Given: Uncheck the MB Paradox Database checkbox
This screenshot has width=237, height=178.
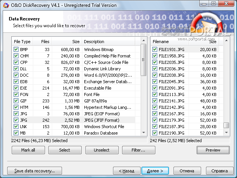Looking at the screenshot, I should click(16, 133).
